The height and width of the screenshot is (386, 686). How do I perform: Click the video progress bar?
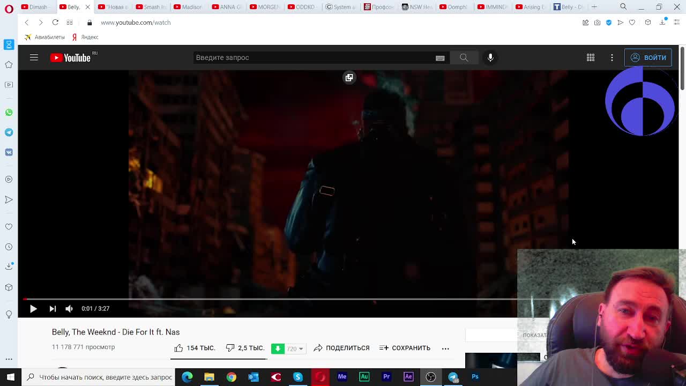pyautogui.click(x=271, y=299)
